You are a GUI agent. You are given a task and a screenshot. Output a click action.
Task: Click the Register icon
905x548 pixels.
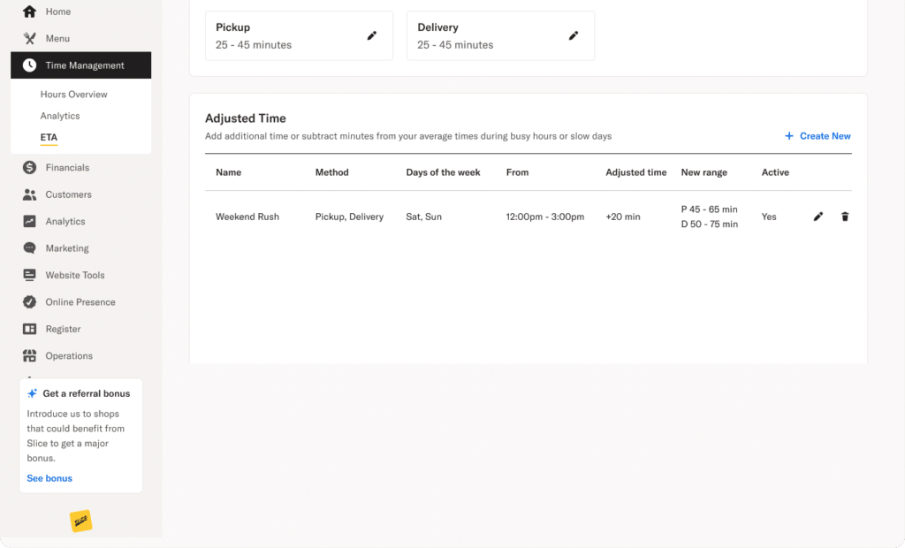coord(29,329)
